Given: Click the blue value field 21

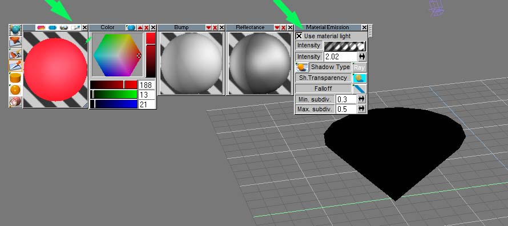Looking at the screenshot, I should [x=147, y=104].
